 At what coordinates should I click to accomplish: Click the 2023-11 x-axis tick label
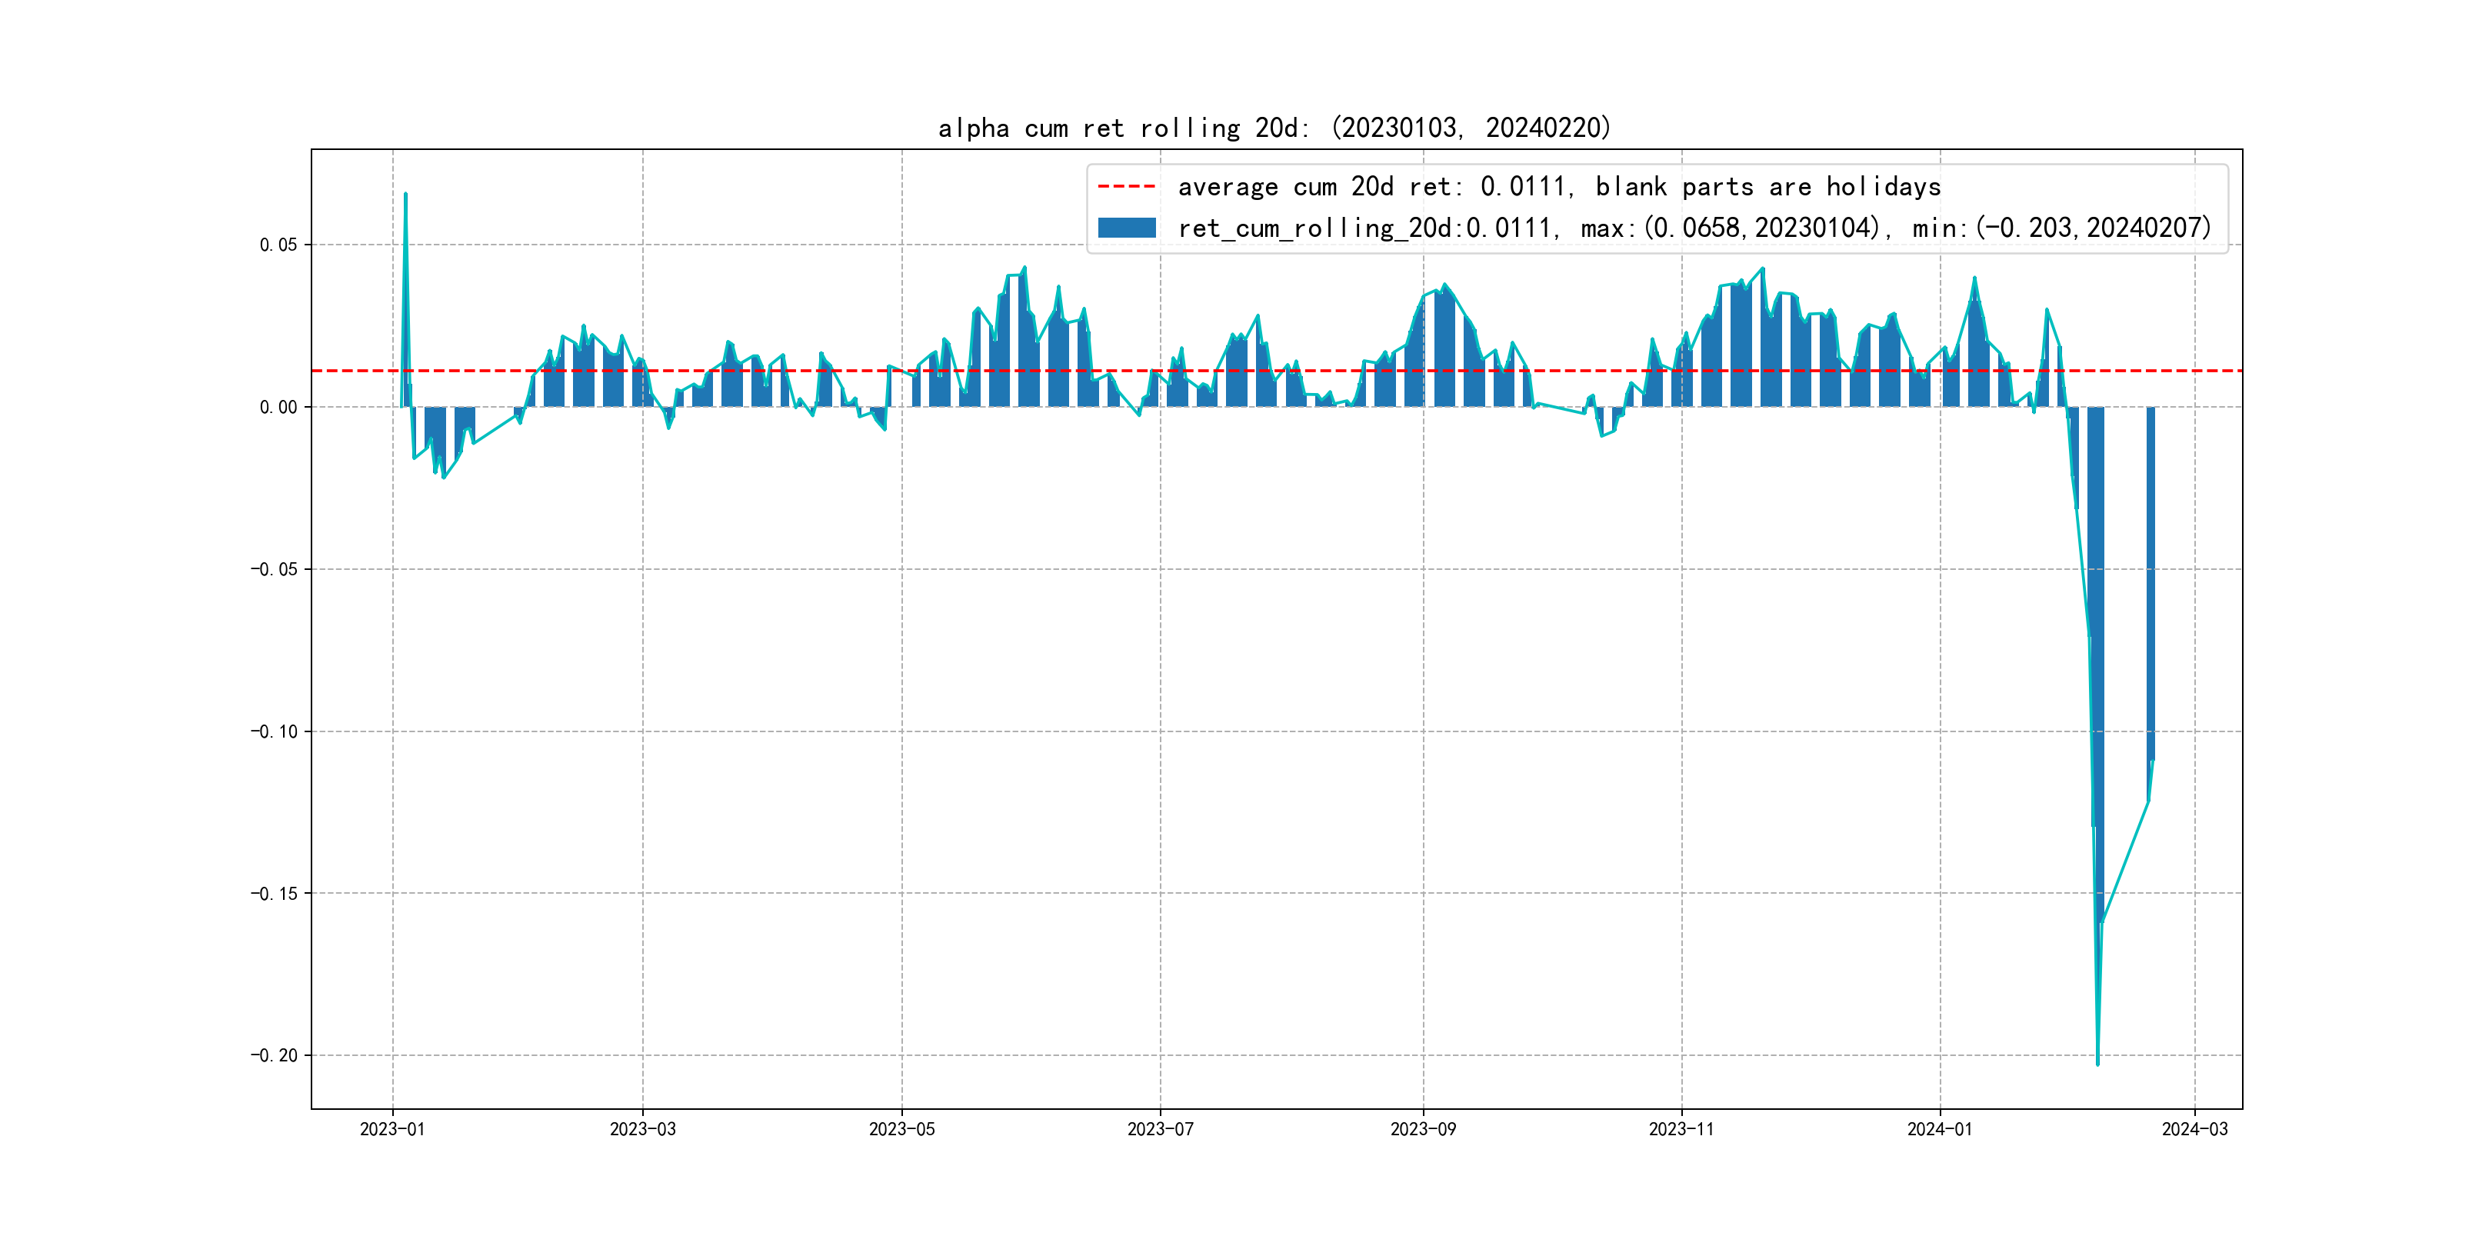click(1681, 1129)
